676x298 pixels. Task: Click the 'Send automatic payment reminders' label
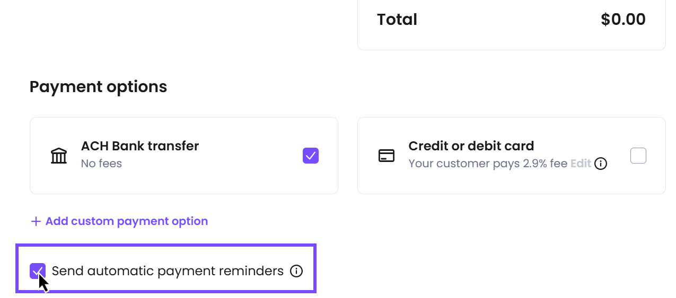coord(168,271)
